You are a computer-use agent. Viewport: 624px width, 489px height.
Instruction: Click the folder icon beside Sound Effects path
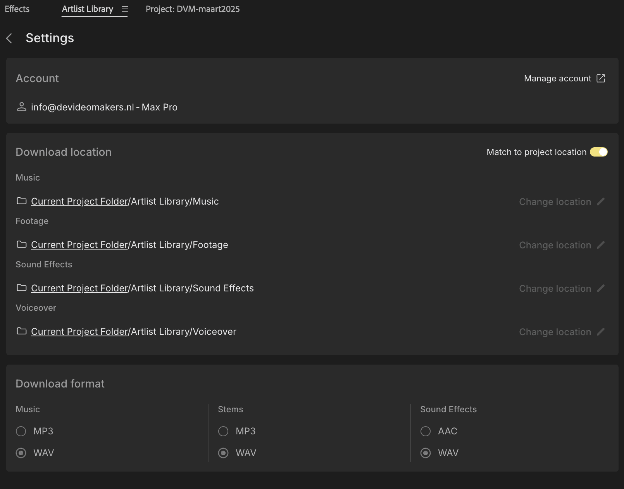click(22, 288)
